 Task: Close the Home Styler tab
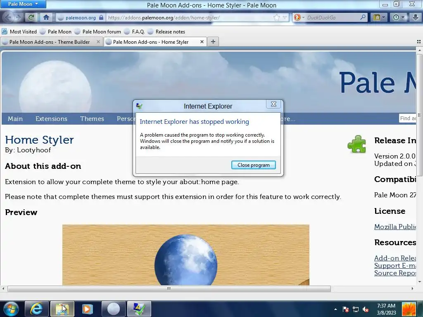coord(202,42)
